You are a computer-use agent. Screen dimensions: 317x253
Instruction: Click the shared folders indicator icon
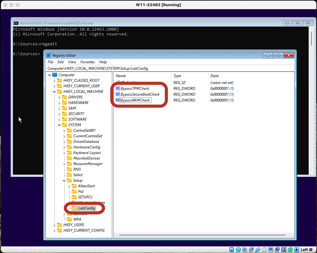264,249
